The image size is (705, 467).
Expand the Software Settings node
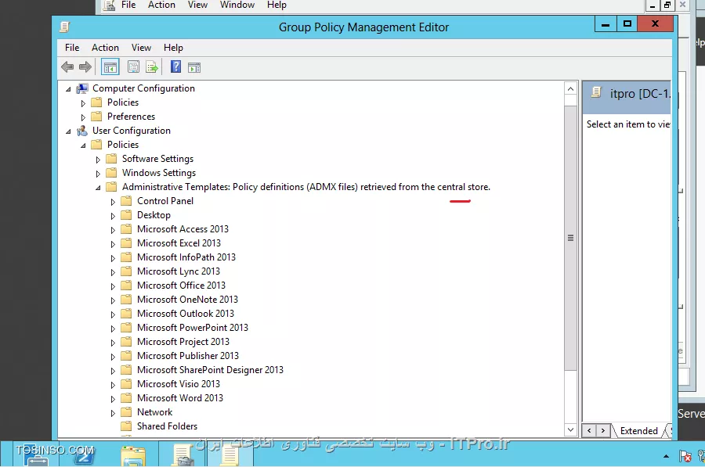pyautogui.click(x=98, y=160)
